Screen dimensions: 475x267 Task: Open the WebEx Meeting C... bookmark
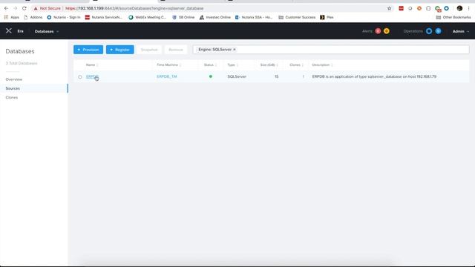pos(148,18)
